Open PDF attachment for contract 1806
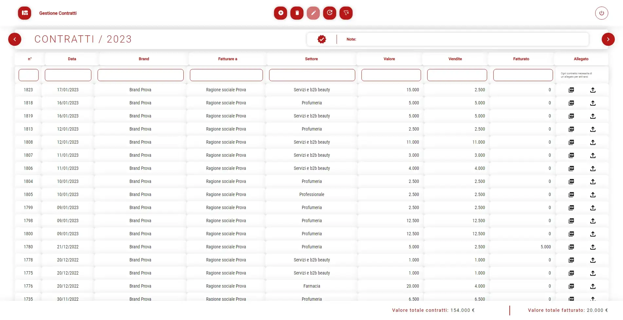 point(571,168)
